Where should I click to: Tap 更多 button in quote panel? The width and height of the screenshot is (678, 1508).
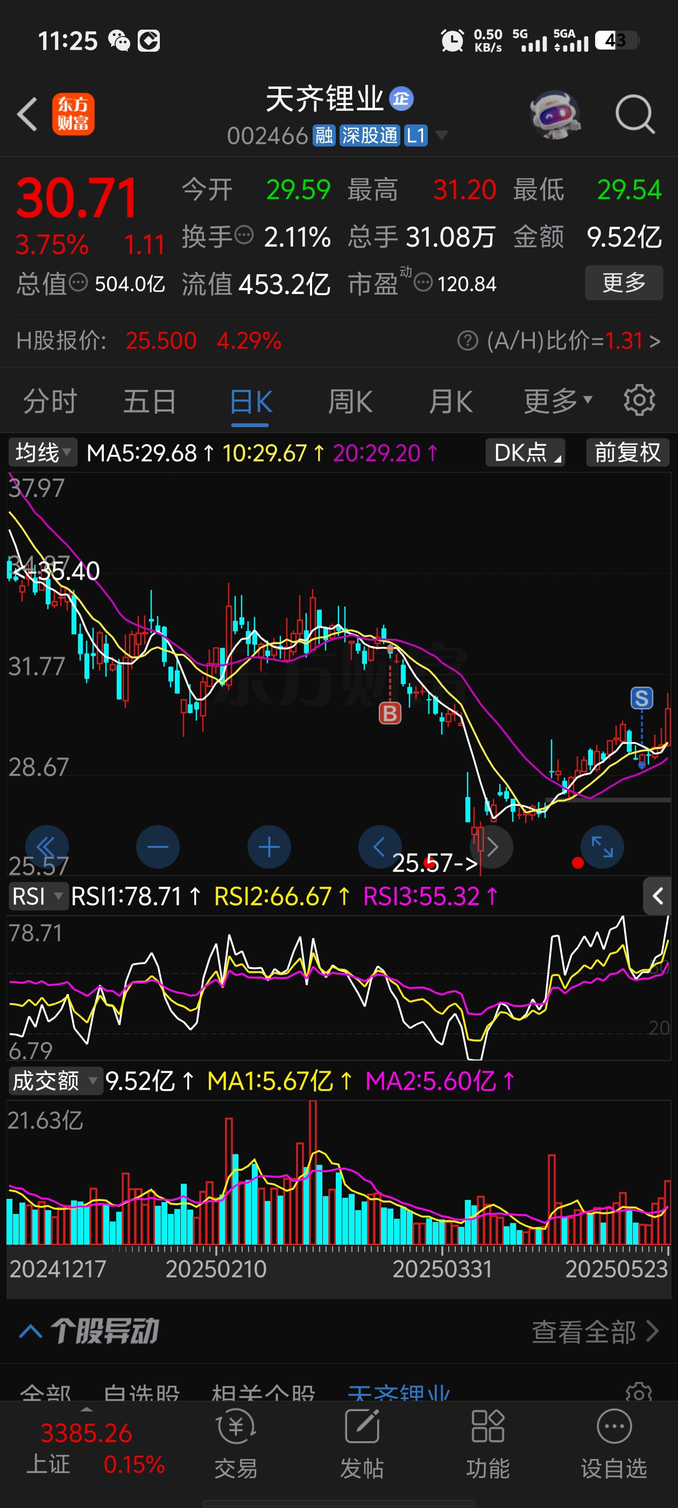(624, 283)
